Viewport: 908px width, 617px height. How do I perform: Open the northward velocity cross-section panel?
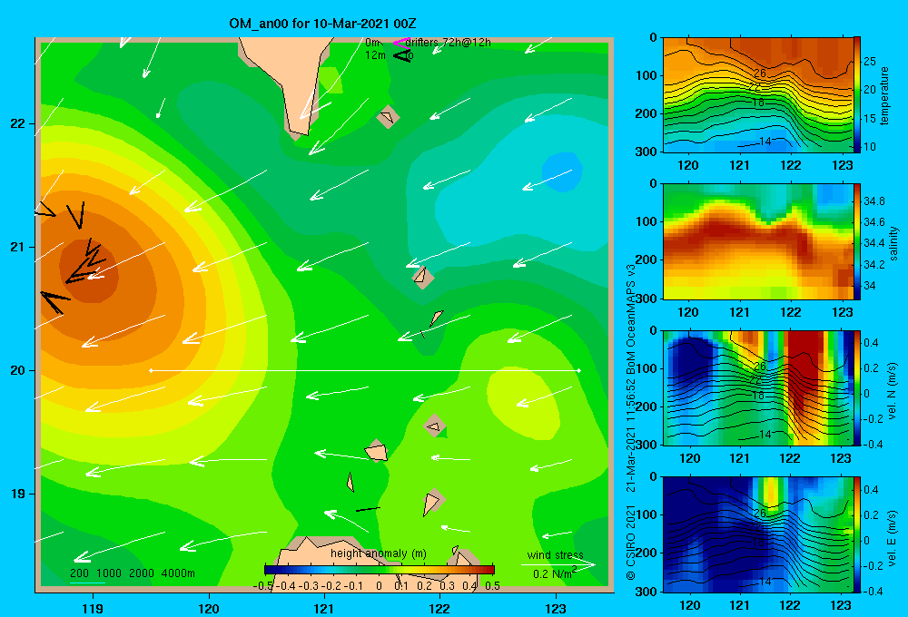757,387
